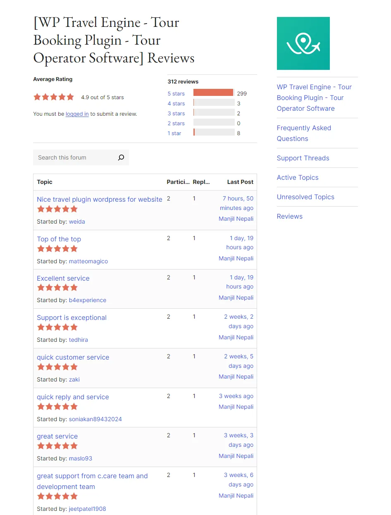Click the Last Post column header
Screen dimensions: 391x515
point(240,182)
